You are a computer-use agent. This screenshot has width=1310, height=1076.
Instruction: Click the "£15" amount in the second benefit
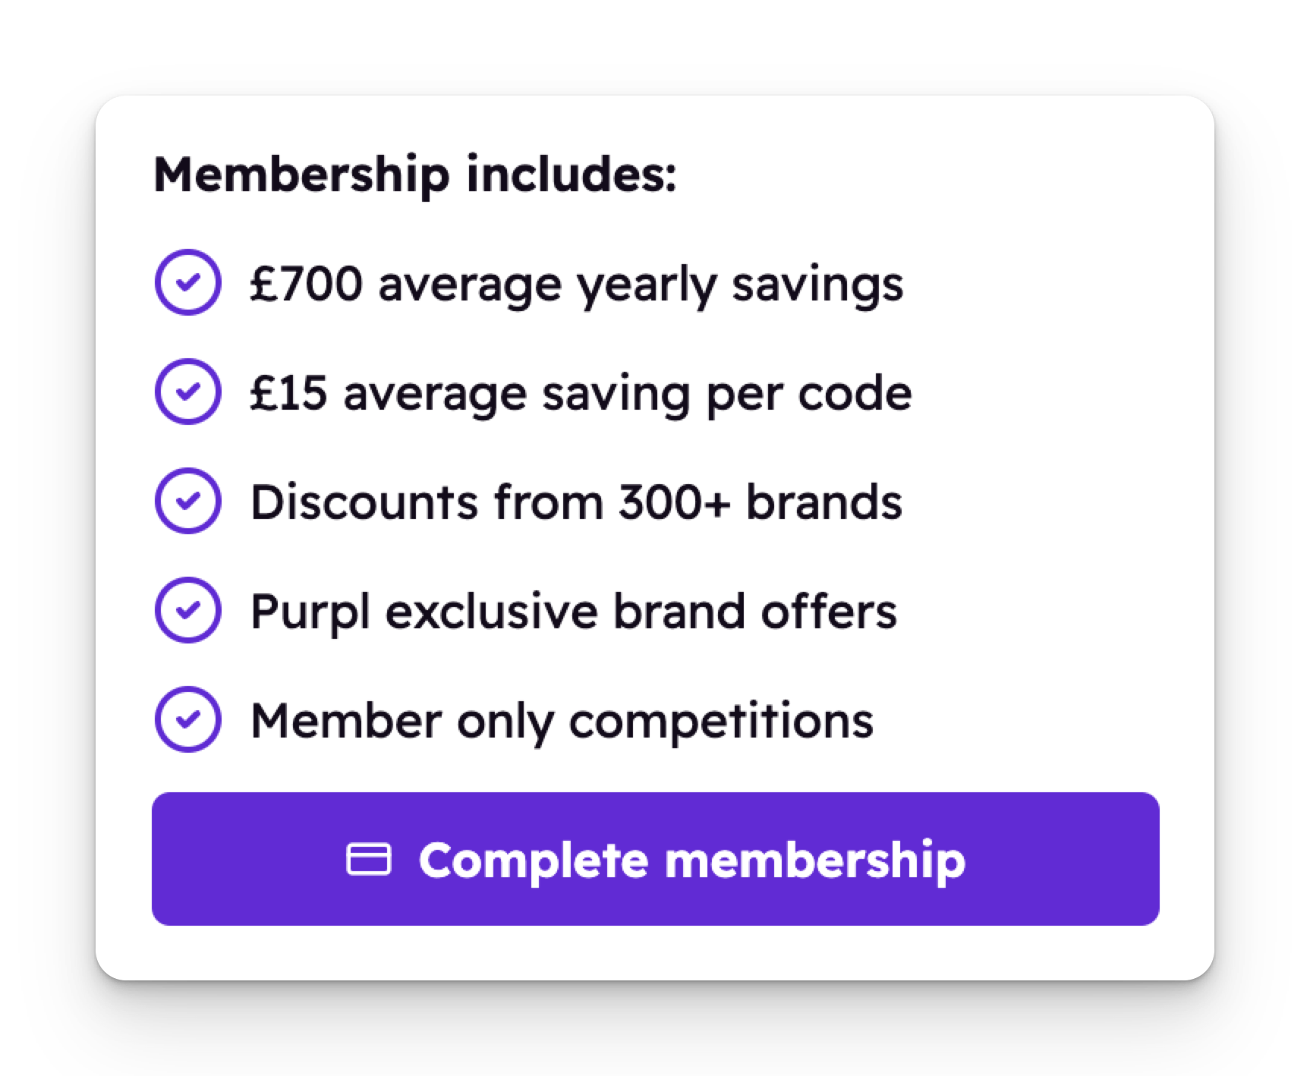click(288, 395)
